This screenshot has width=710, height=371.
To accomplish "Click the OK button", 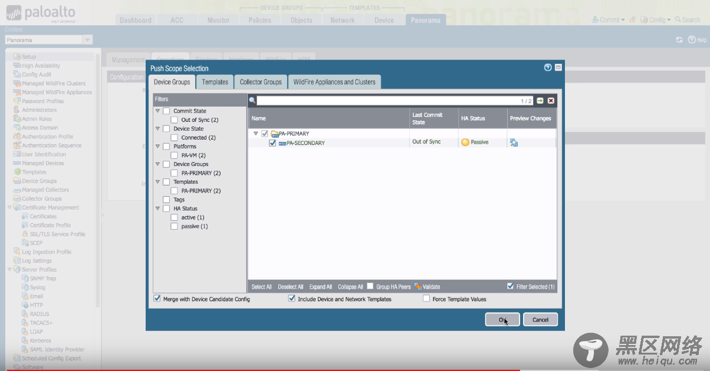I will pyautogui.click(x=502, y=319).
